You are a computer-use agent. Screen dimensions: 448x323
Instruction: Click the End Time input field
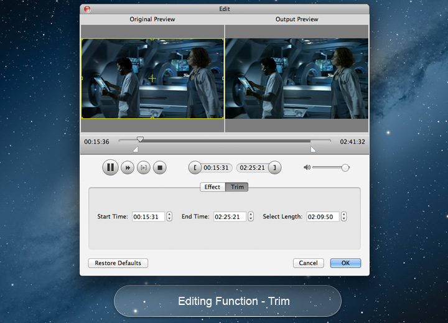[x=230, y=217]
